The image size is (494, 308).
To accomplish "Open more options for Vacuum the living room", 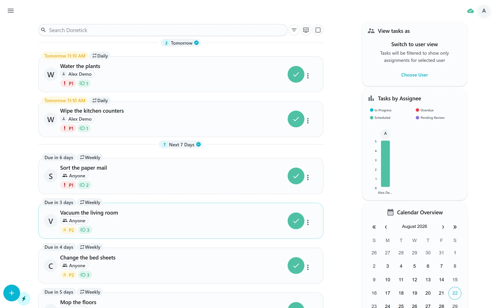I will (308, 222).
